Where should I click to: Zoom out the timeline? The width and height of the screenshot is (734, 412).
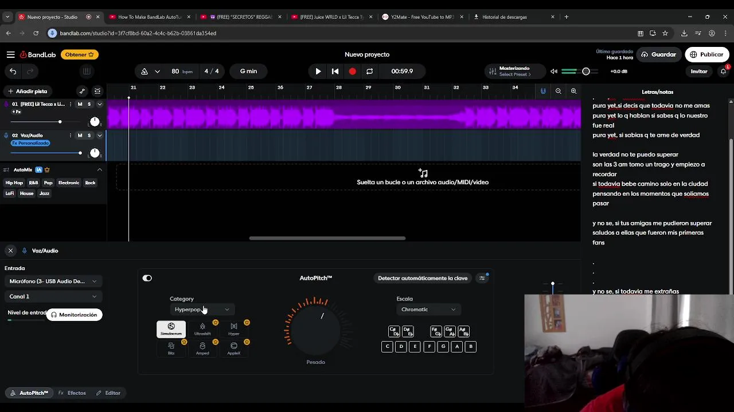[559, 91]
